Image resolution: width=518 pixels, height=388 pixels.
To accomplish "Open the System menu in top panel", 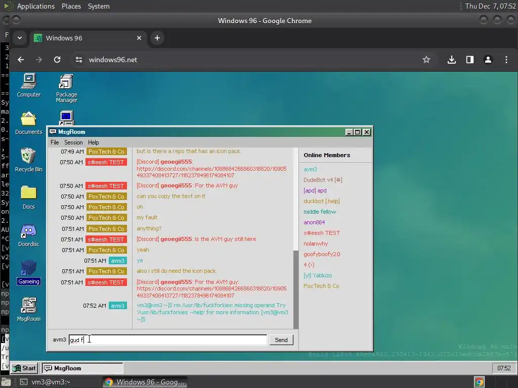I will tap(99, 6).
